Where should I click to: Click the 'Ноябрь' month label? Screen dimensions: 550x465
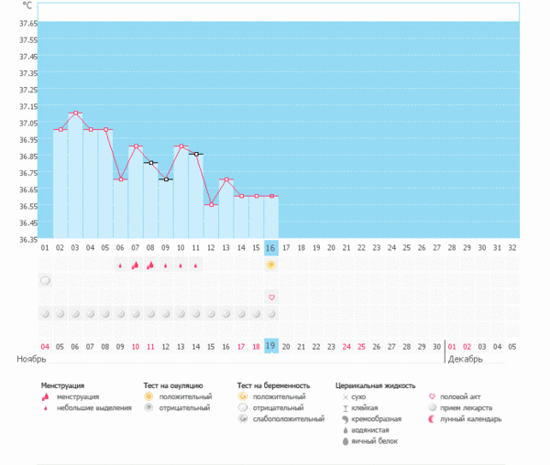coord(31,360)
